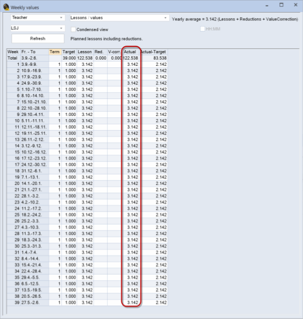Click the Actual-Target column header

tap(154, 52)
